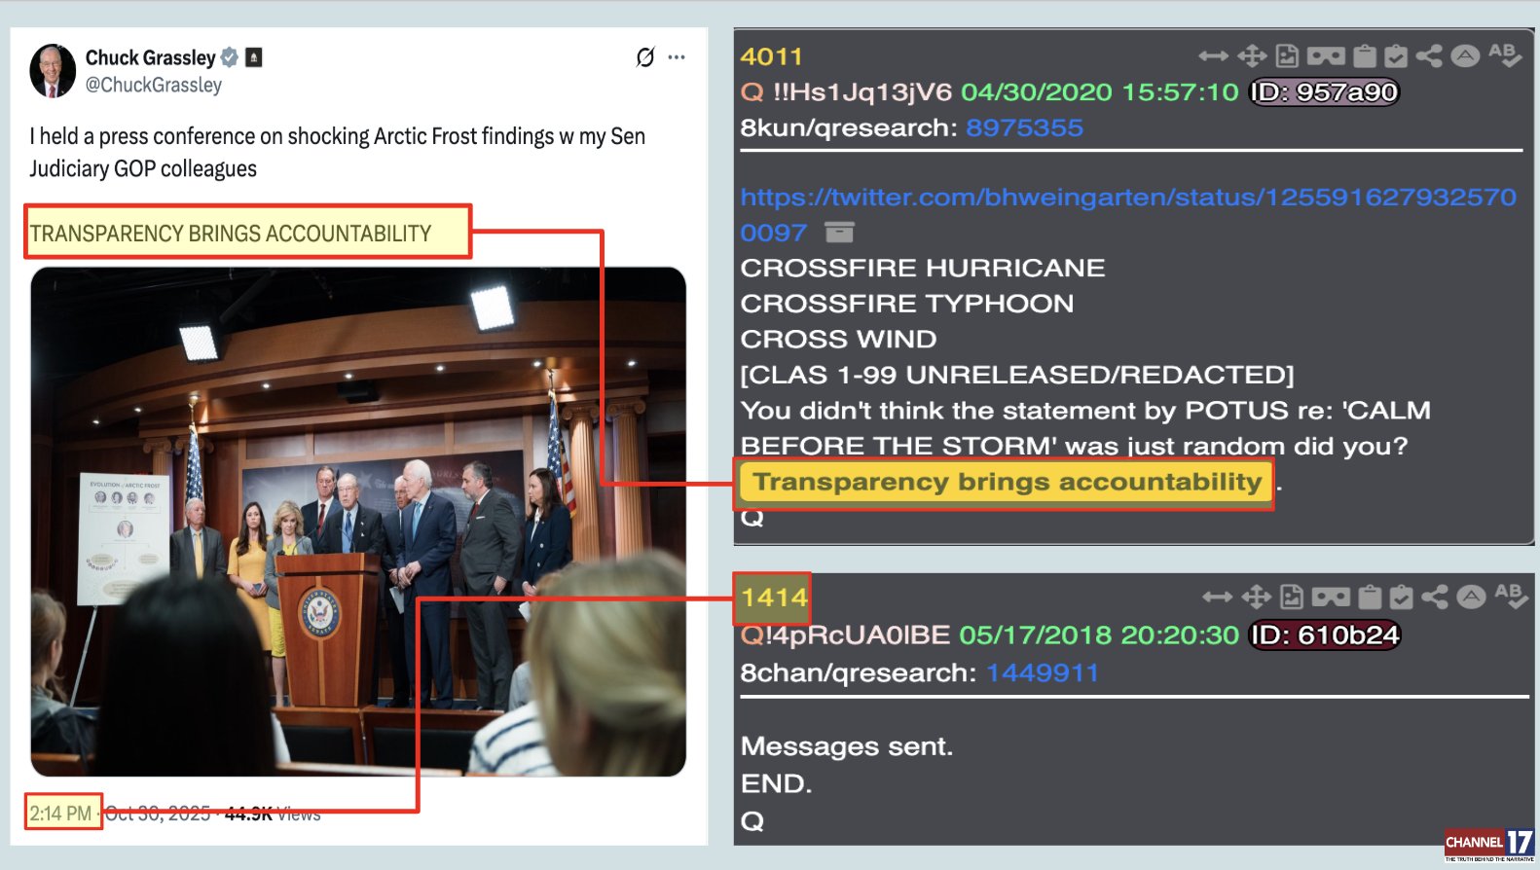Open post reference 1449911
The image size is (1540, 870).
1043,672
